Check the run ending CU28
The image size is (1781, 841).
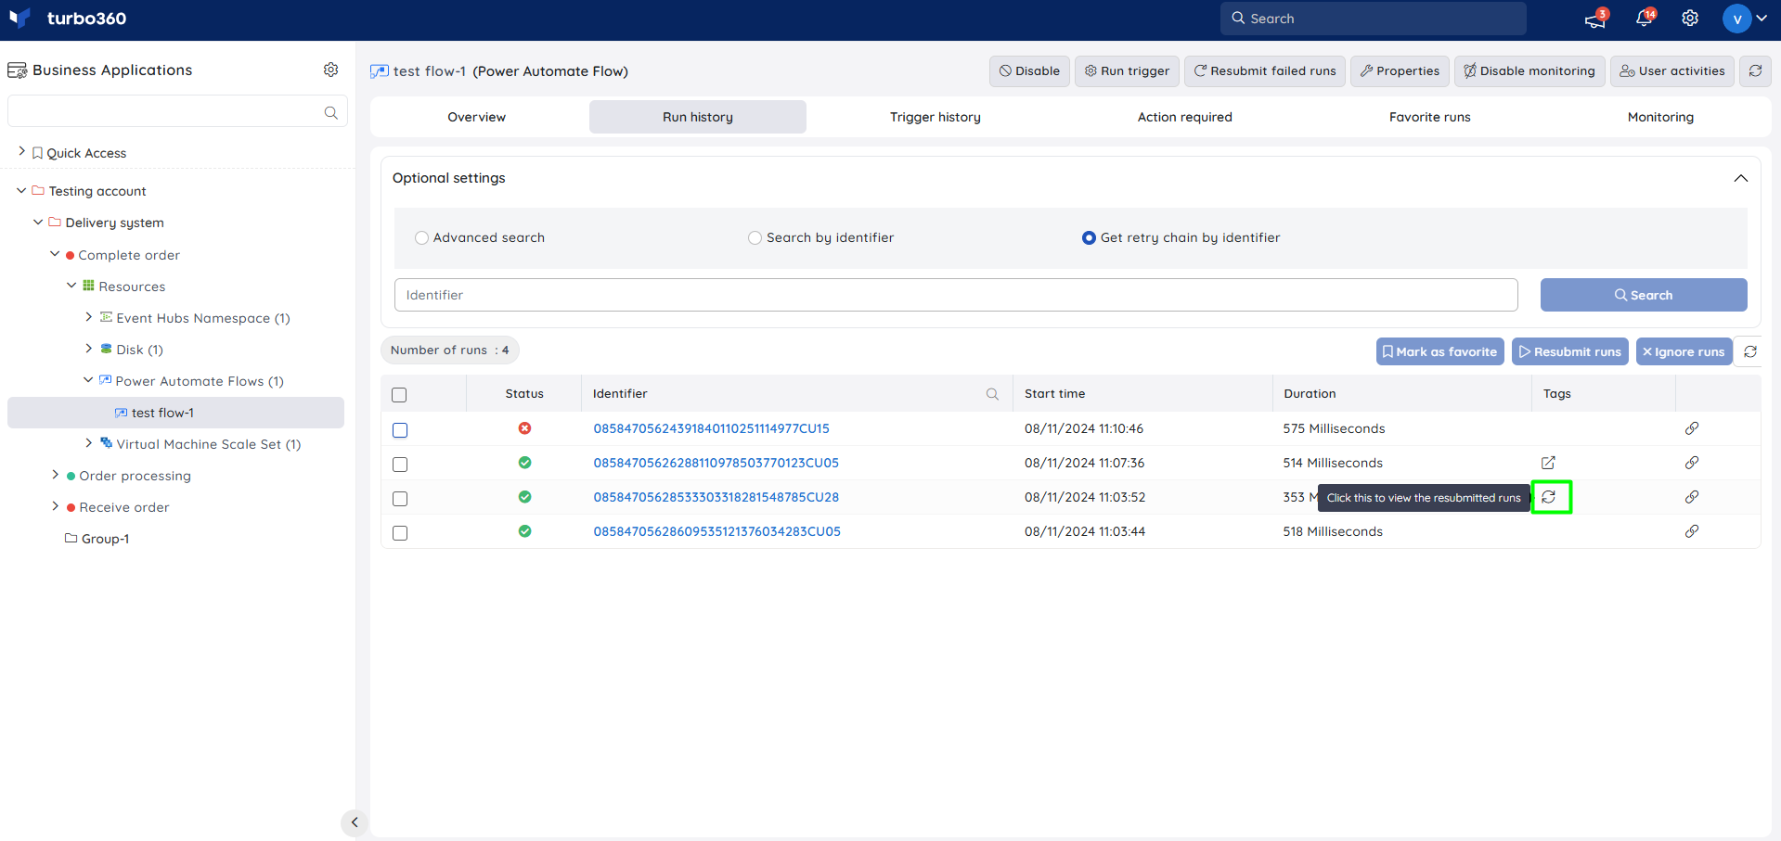400,499
